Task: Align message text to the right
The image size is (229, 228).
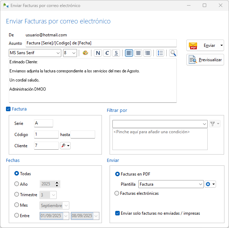Action: click(147, 53)
